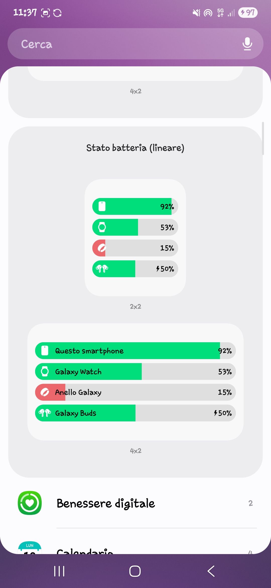Tap the Galaxy Watch battery row
271x588 pixels.
pos(135,371)
